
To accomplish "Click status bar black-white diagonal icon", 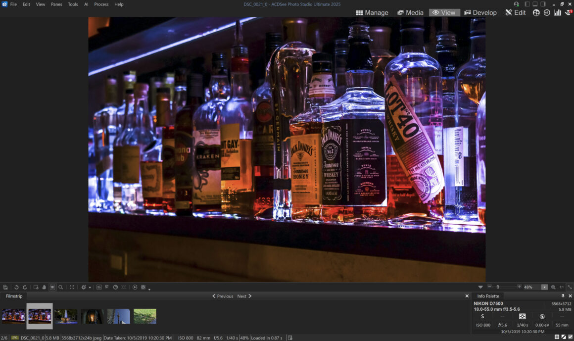I will (x=564, y=337).
